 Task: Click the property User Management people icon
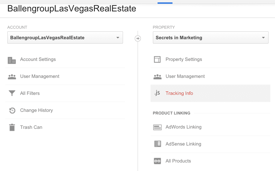(157, 77)
